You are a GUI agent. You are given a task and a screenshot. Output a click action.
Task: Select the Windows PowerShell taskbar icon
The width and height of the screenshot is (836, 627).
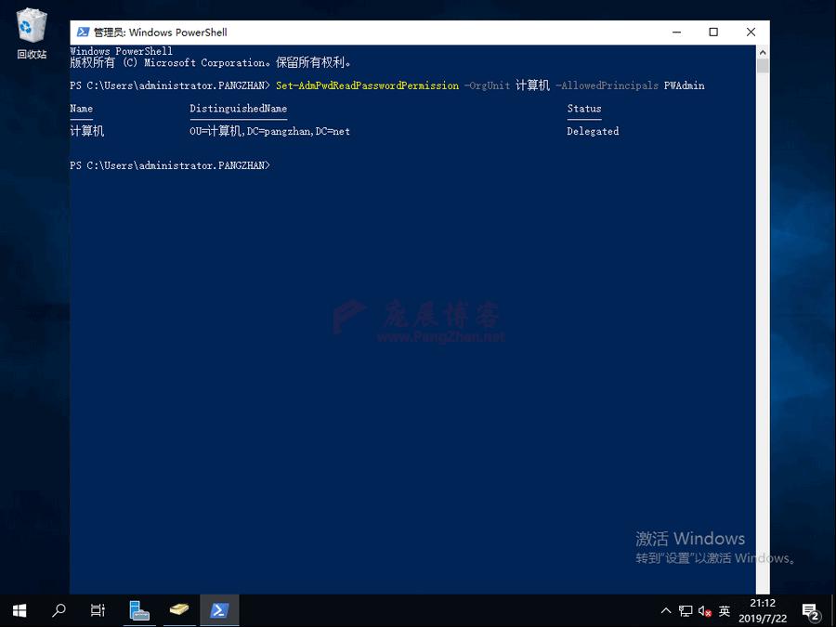pyautogui.click(x=219, y=610)
